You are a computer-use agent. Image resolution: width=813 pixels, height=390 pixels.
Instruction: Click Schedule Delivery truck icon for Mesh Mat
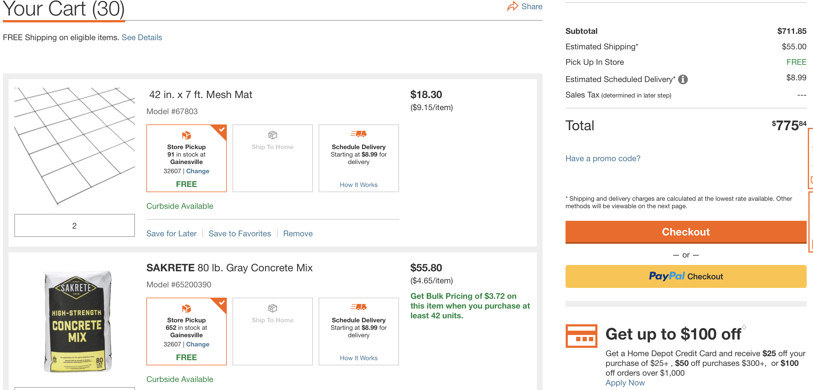click(x=359, y=134)
